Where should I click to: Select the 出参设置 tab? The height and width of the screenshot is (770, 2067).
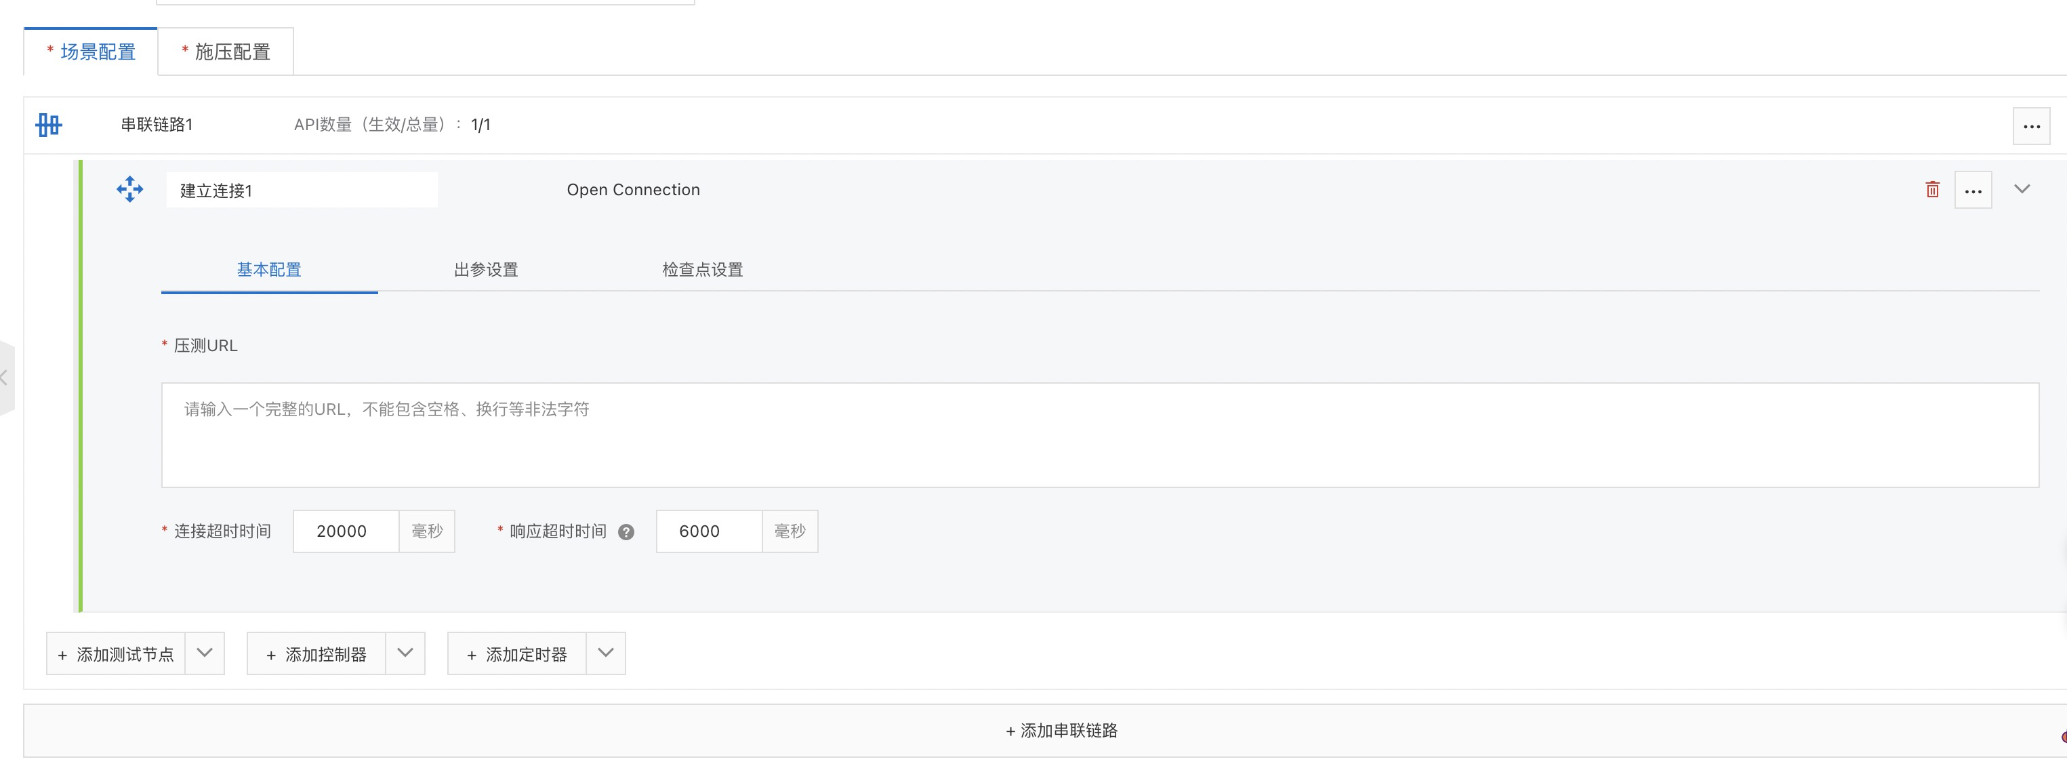(x=485, y=270)
